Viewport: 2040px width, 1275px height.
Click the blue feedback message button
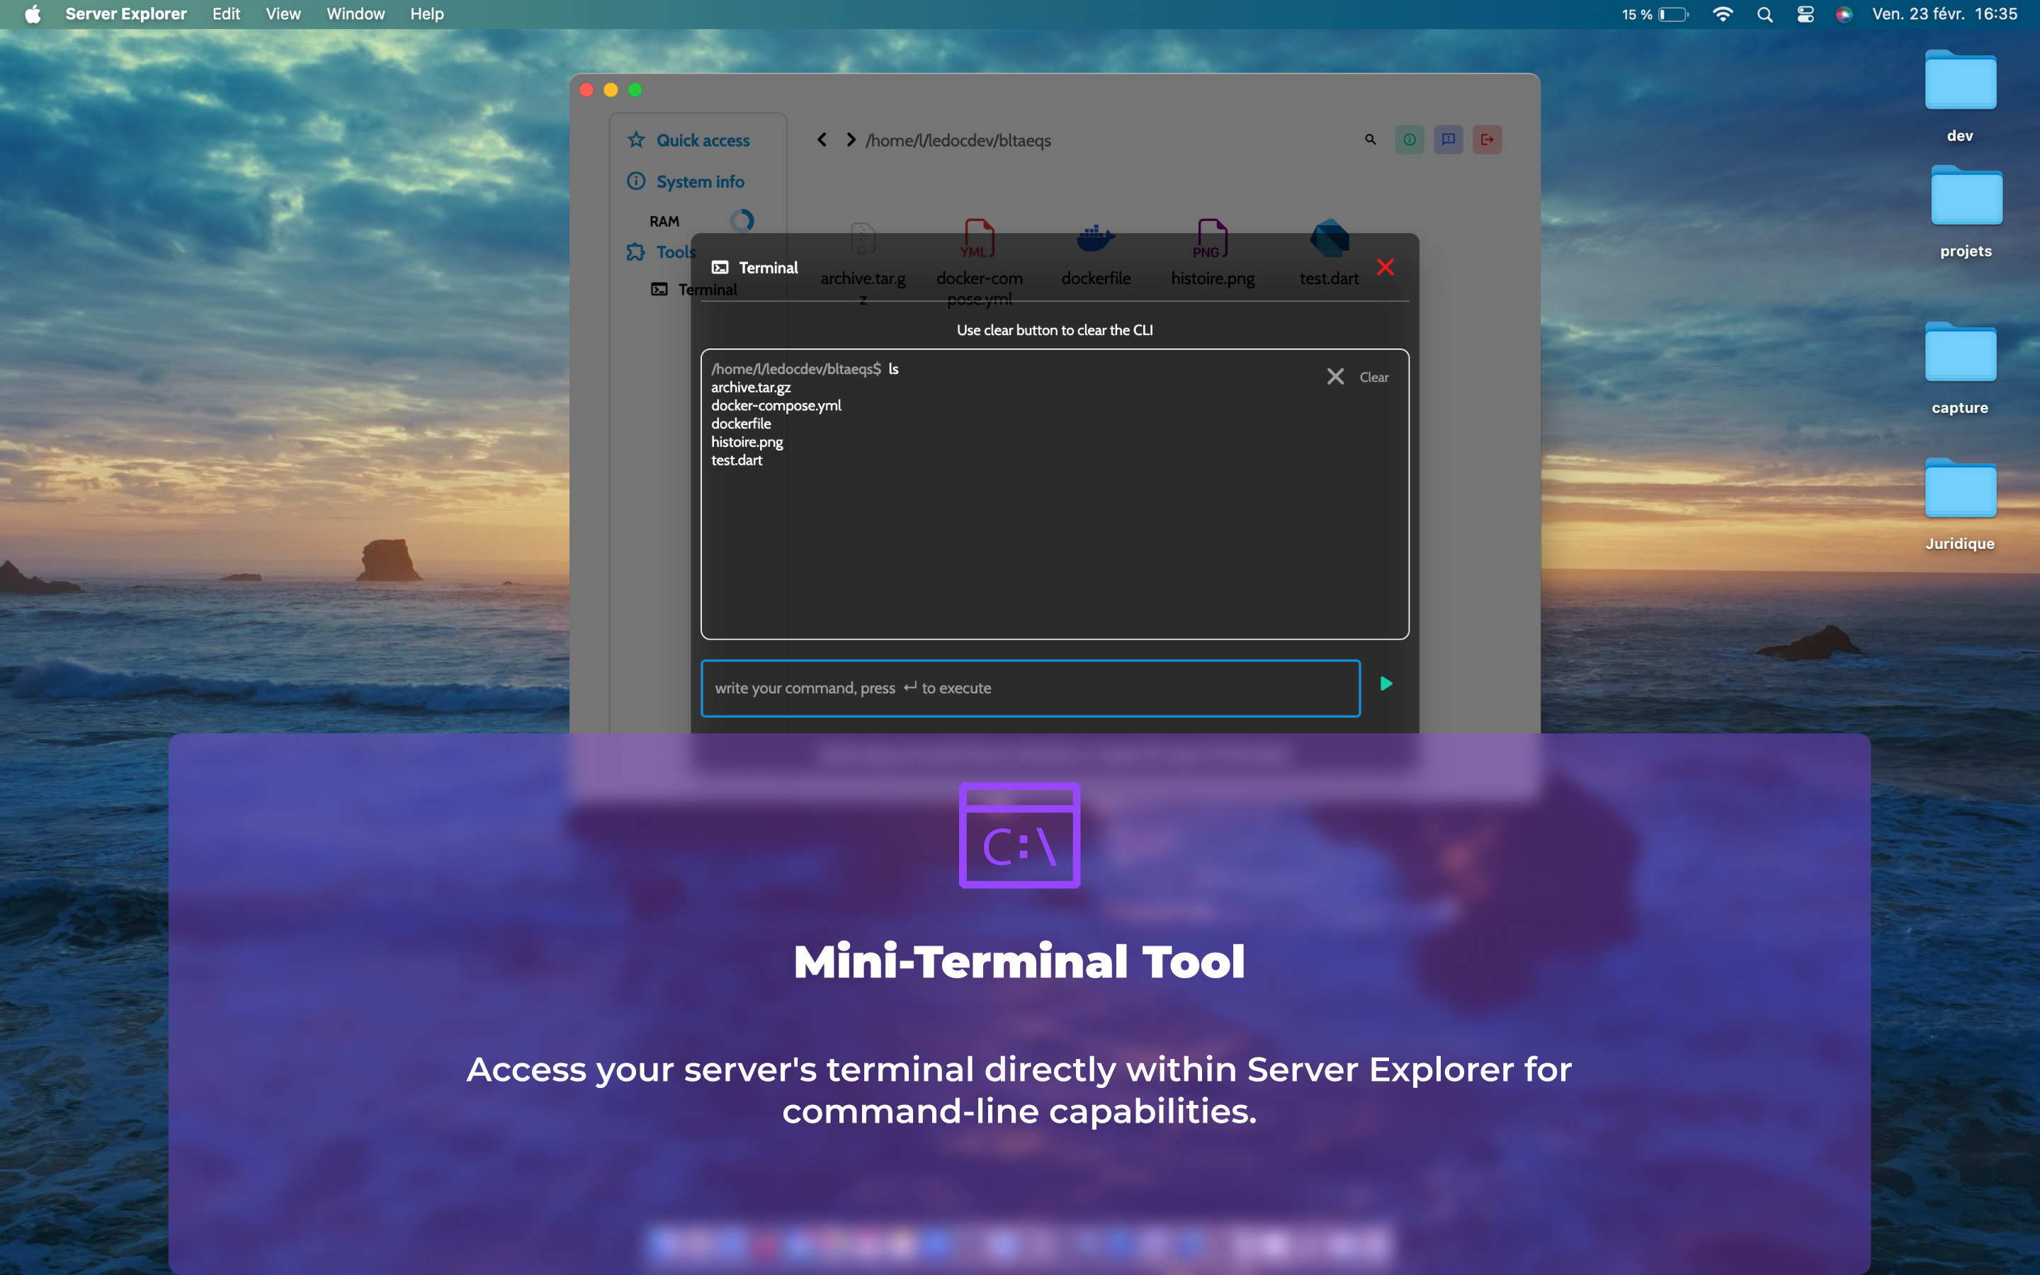(x=1449, y=140)
